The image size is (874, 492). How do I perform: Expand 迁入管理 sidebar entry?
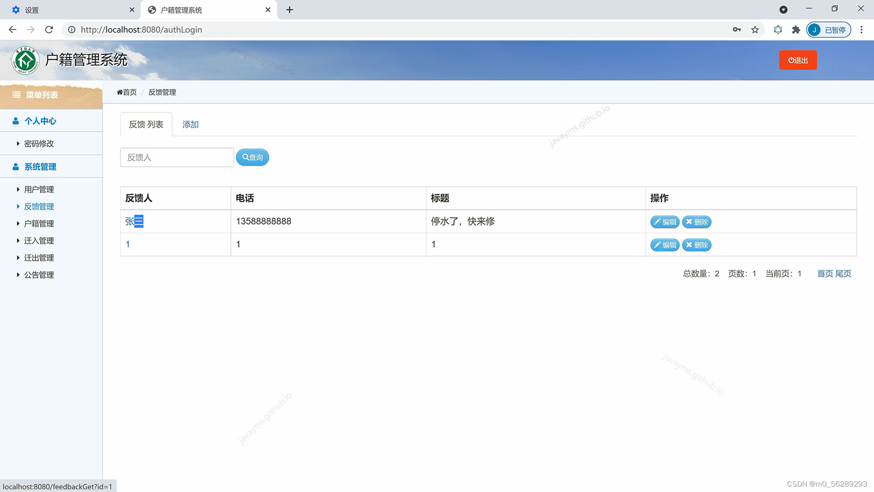click(39, 241)
